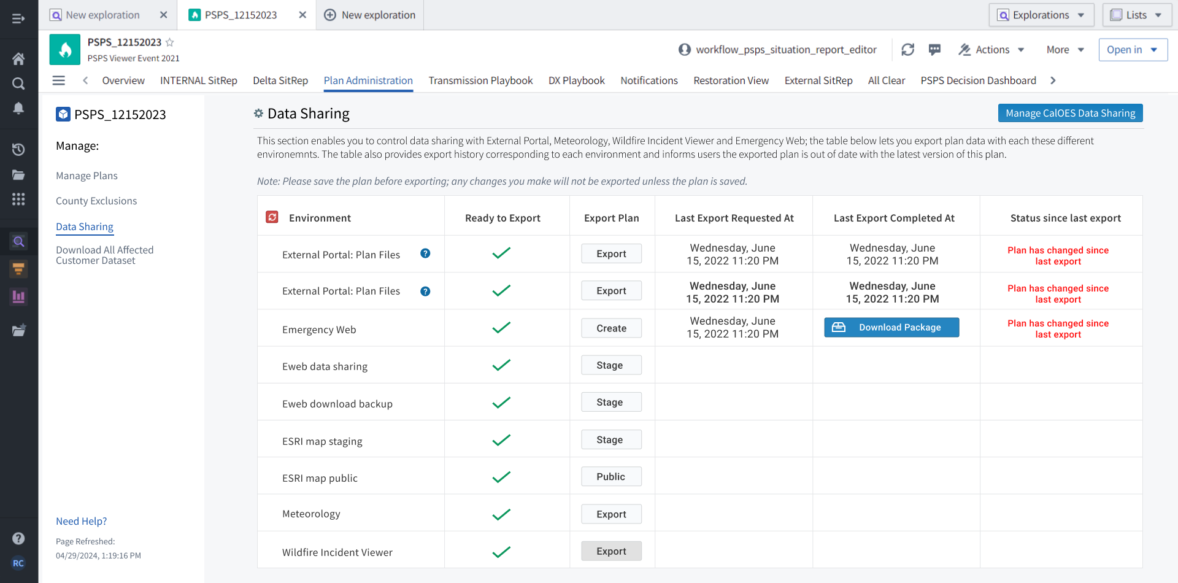Open comments speech bubble icon

tap(934, 50)
